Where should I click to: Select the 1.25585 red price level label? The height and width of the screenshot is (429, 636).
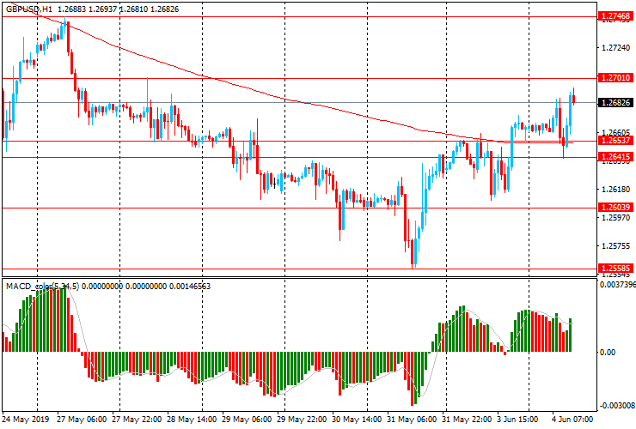point(615,269)
